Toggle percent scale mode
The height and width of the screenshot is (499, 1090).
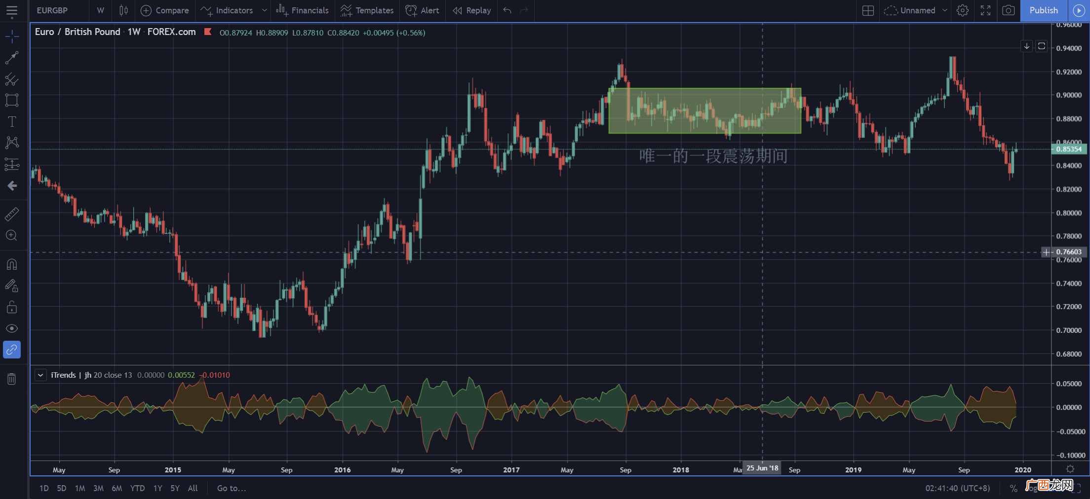click(x=1013, y=488)
